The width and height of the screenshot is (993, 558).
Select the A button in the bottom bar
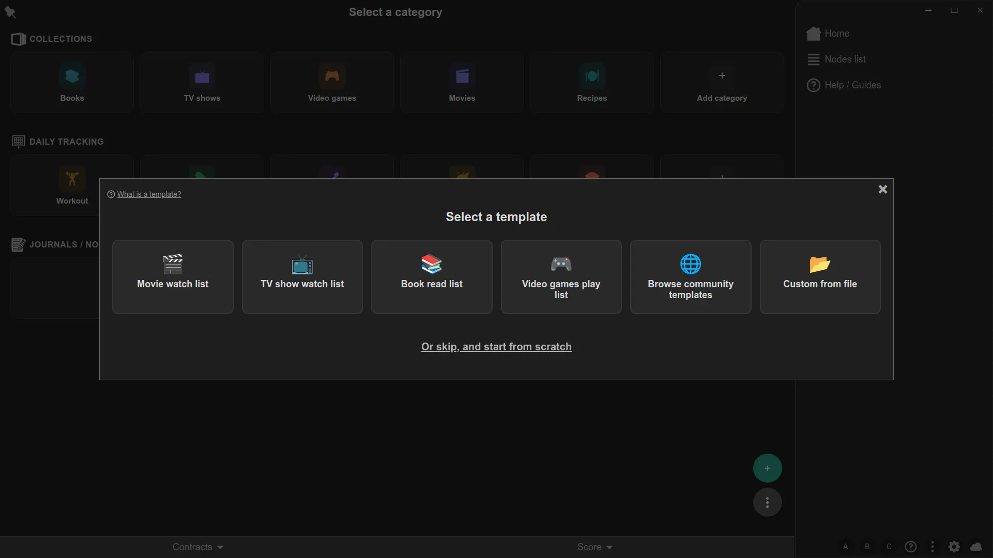846,547
